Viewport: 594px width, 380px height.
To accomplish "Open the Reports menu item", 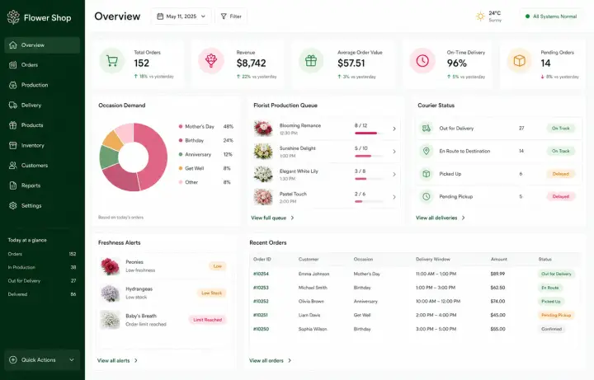I will (42, 185).
